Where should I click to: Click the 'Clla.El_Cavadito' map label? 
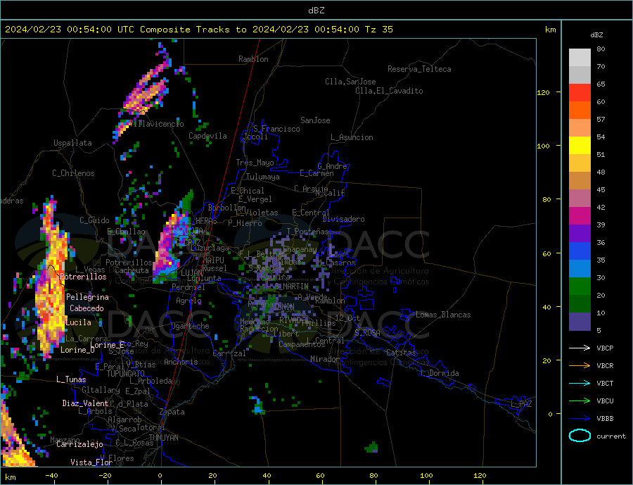389,91
